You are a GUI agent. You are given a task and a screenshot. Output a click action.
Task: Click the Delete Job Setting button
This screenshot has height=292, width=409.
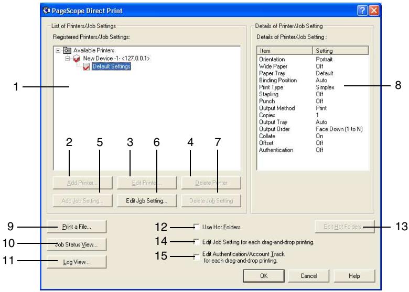point(211,200)
